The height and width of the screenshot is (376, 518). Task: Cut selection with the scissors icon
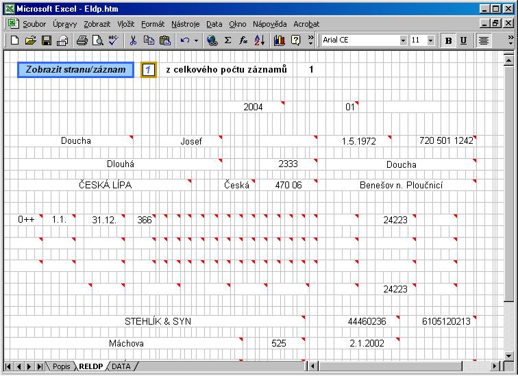click(133, 40)
